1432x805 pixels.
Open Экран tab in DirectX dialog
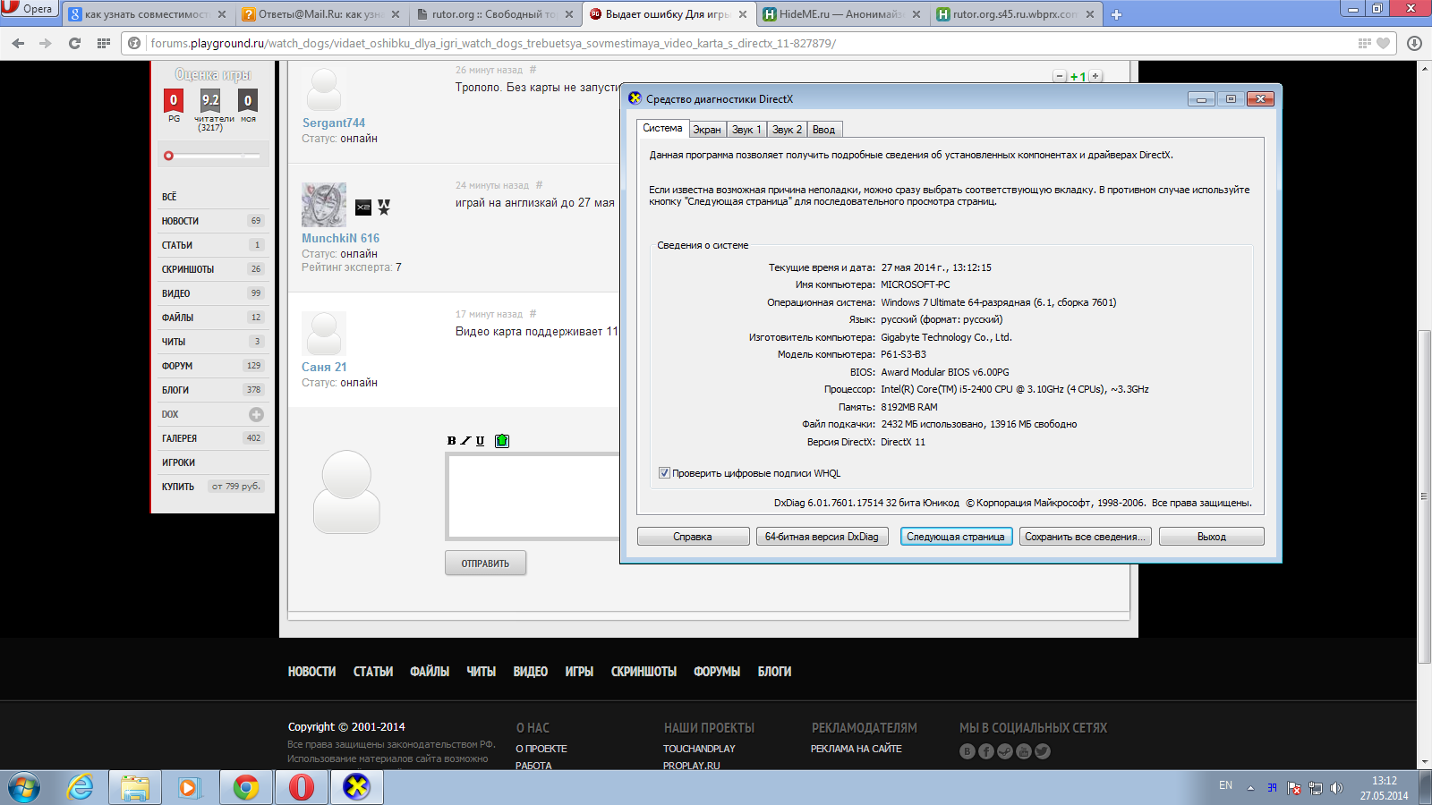click(707, 130)
